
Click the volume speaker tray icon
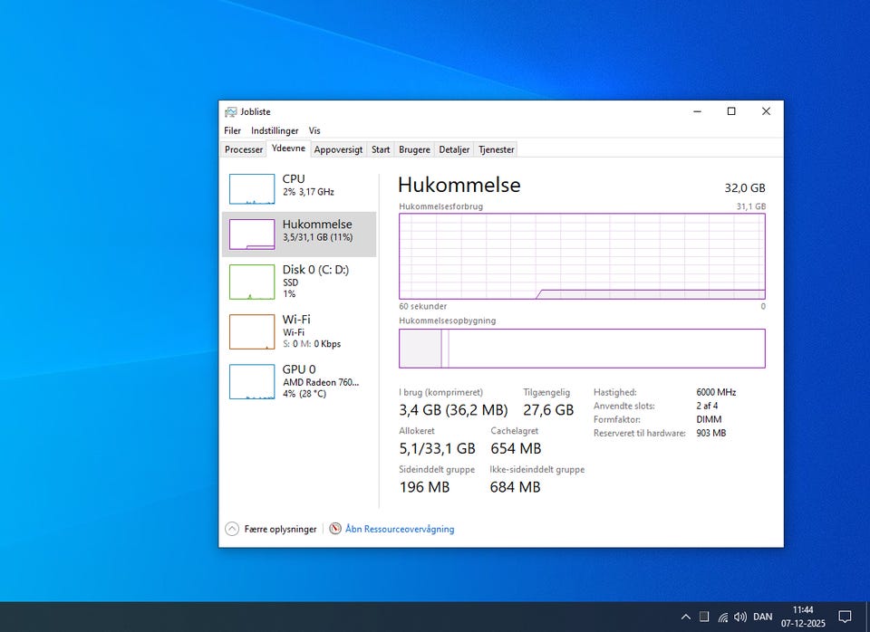[740, 617]
